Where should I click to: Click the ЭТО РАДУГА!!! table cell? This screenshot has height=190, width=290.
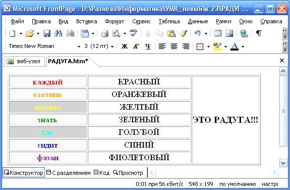tap(225, 120)
